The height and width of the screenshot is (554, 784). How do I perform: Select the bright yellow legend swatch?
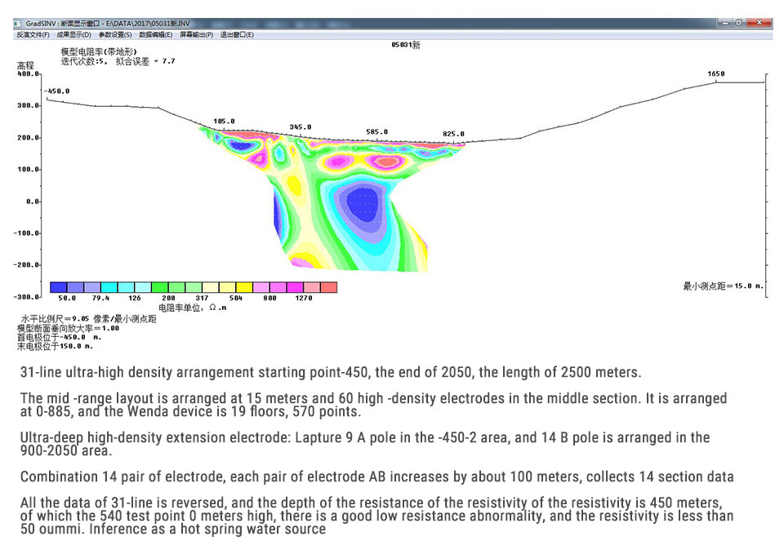point(244,287)
